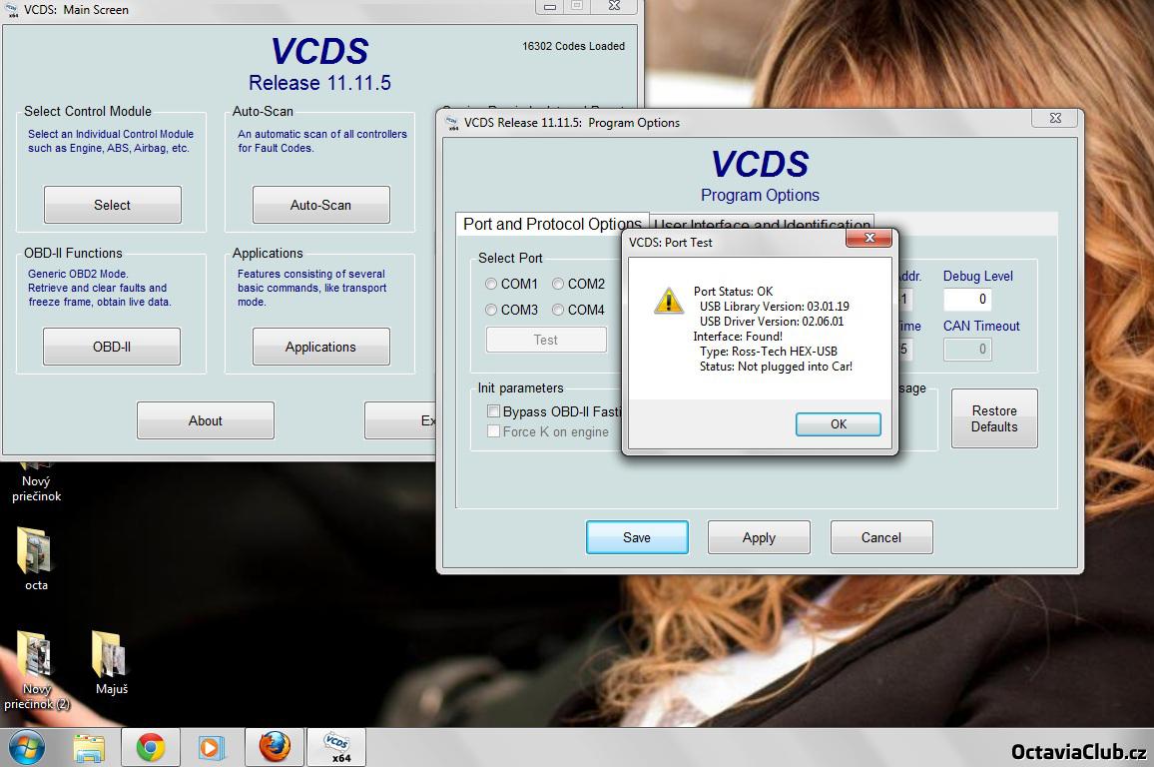Click the Windows Start orb
This screenshot has width=1154, height=767.
point(25,747)
